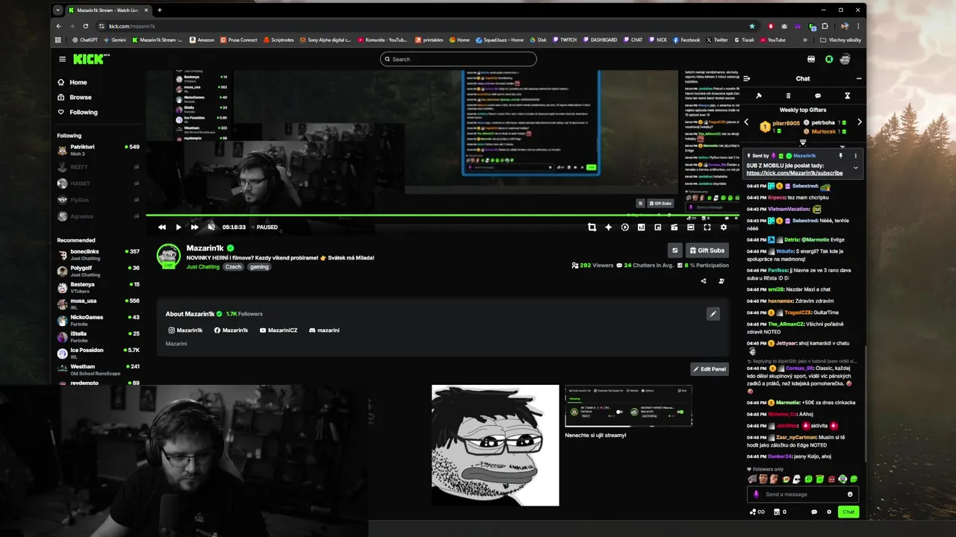The height and width of the screenshot is (537, 956).
Task: Click the Edit Panel button
Action: pos(710,368)
